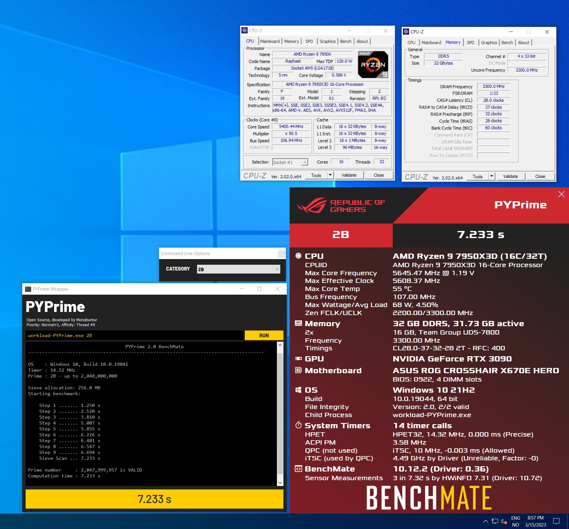Click the ROG Republic of Gamers logo

pyautogui.click(x=341, y=206)
